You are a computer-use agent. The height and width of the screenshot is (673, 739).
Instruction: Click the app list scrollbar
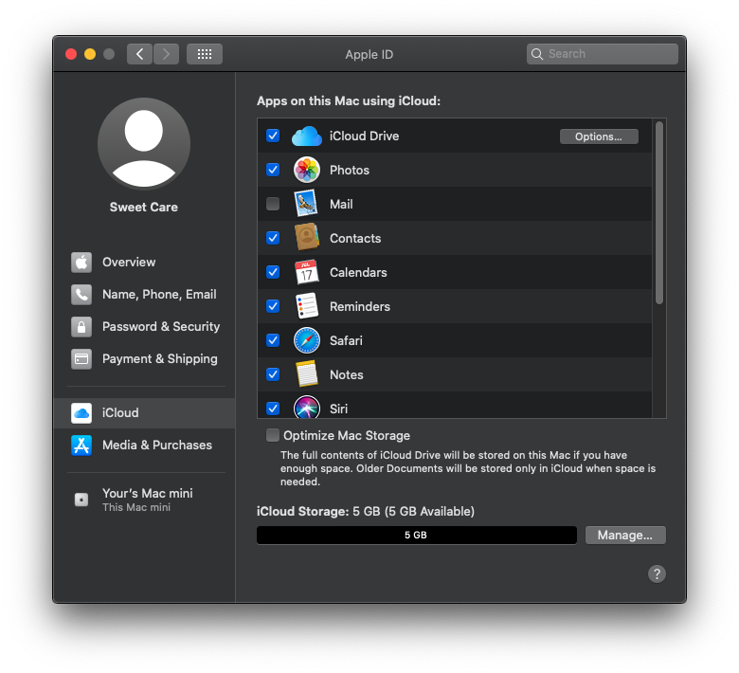click(x=658, y=212)
